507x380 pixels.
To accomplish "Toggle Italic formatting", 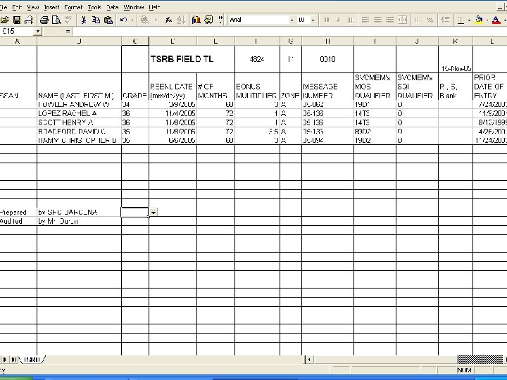I will (338, 20).
